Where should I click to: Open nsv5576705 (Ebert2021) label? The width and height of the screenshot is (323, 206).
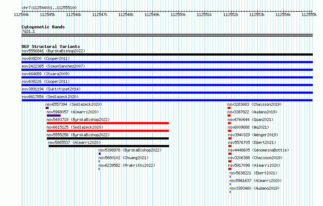[252, 142]
